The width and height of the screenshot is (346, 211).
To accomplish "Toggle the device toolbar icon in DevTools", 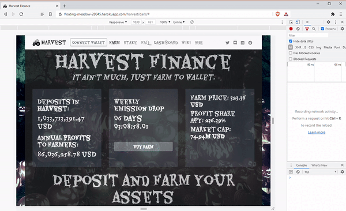I will tap(298, 22).
